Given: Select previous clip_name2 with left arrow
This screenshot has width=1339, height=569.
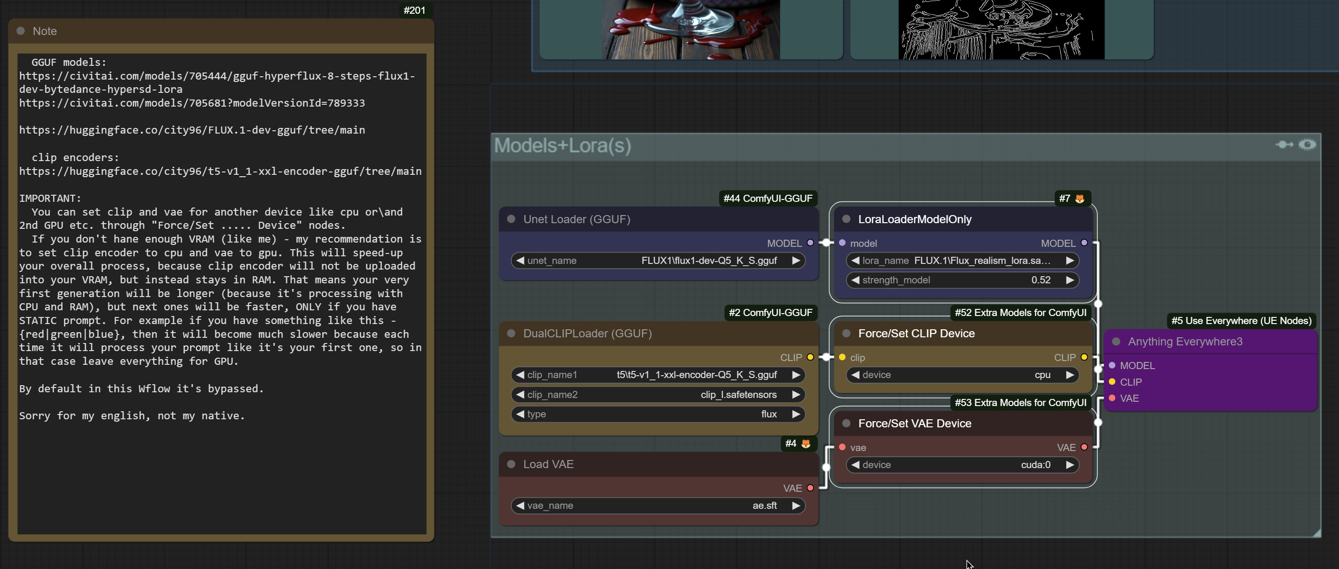Looking at the screenshot, I should point(520,394).
